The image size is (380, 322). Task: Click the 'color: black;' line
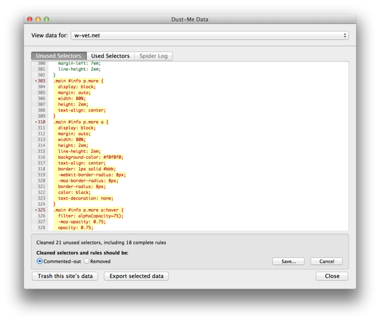pos(74,192)
